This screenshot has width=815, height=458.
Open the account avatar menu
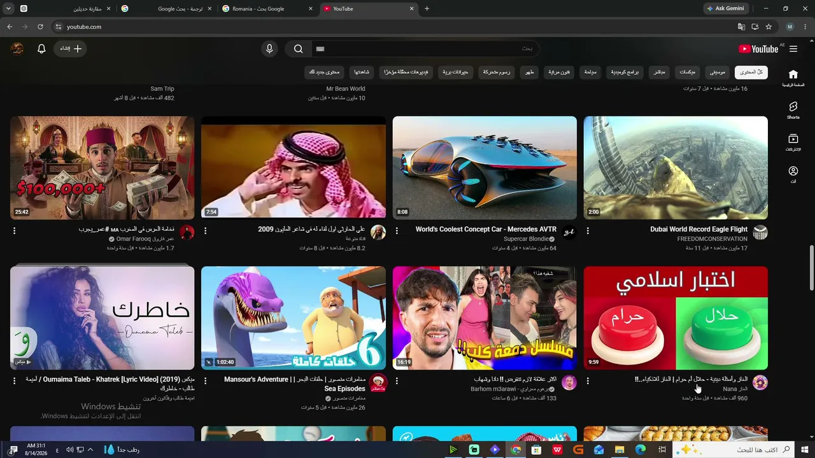click(x=17, y=49)
